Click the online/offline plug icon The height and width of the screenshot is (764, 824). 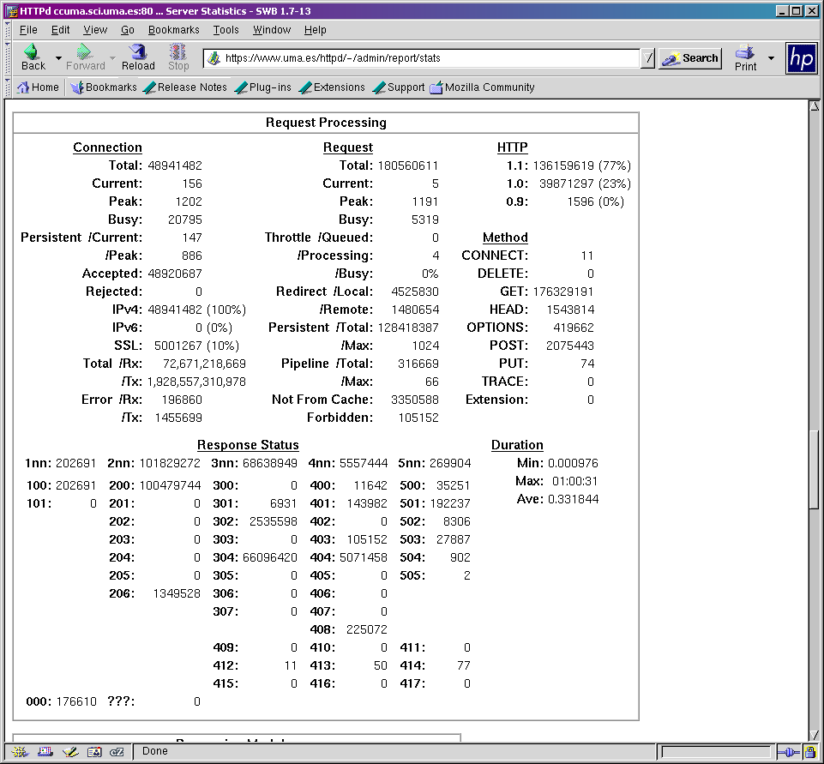[x=788, y=753]
